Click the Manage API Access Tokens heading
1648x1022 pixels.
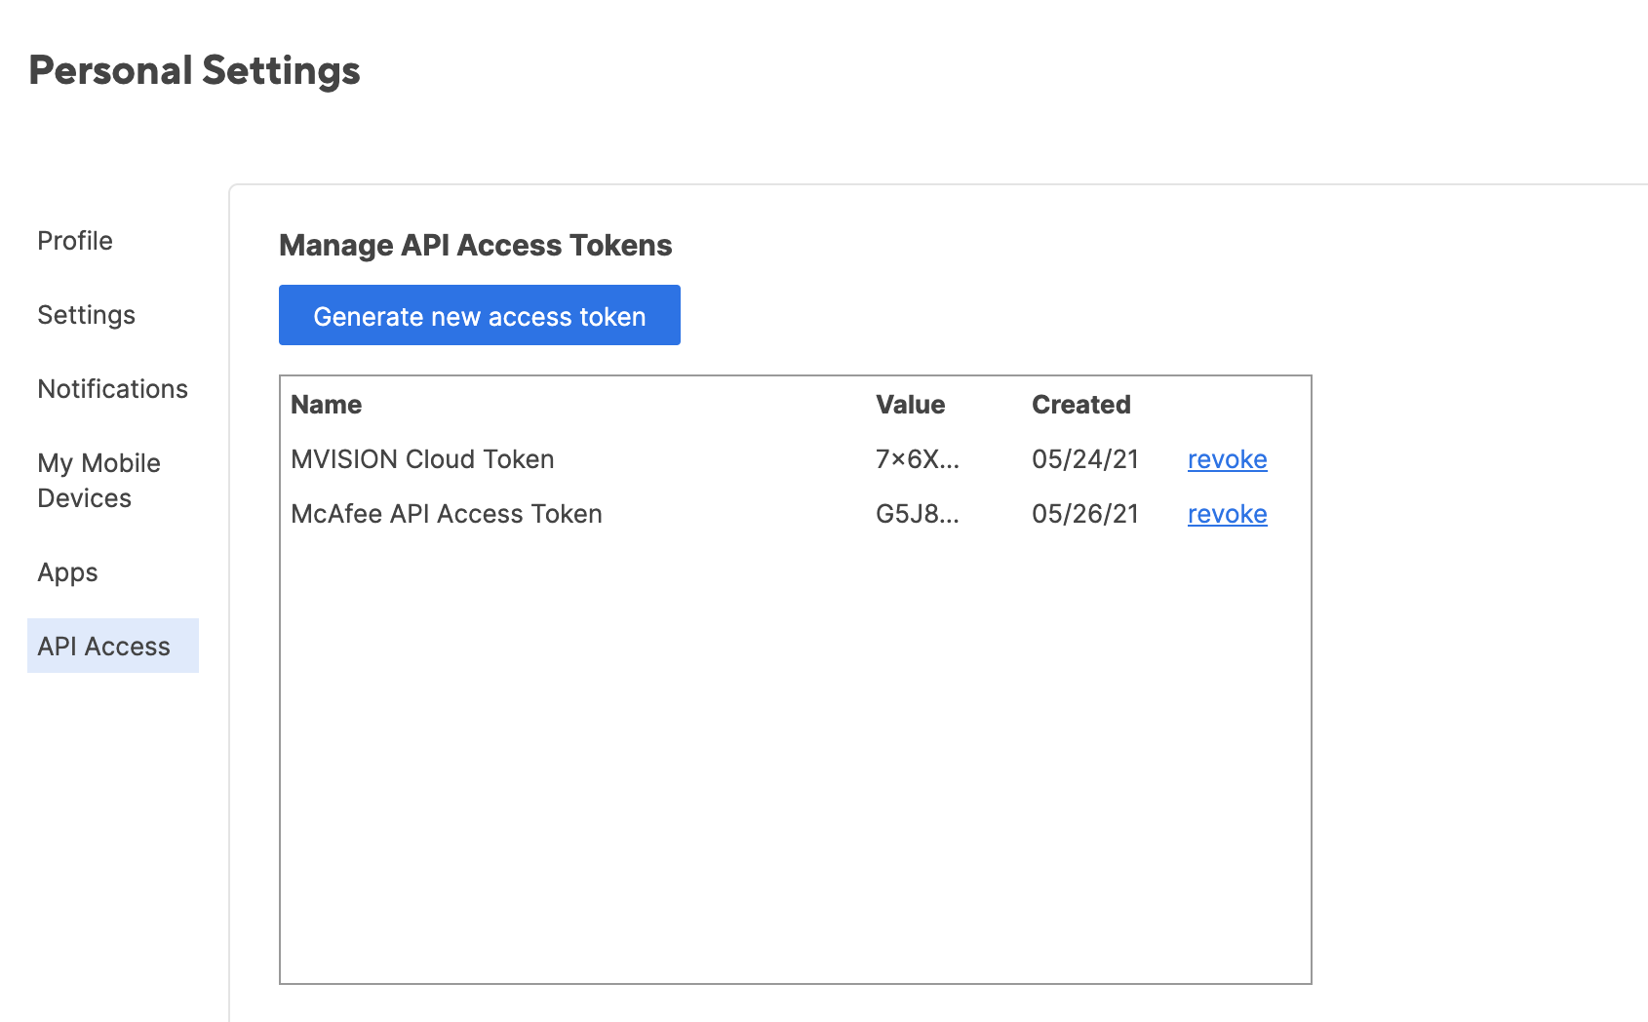[x=475, y=245]
